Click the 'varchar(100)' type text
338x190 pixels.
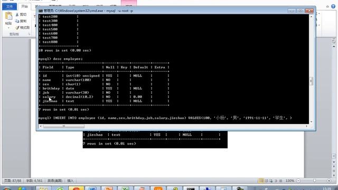tap(79, 80)
